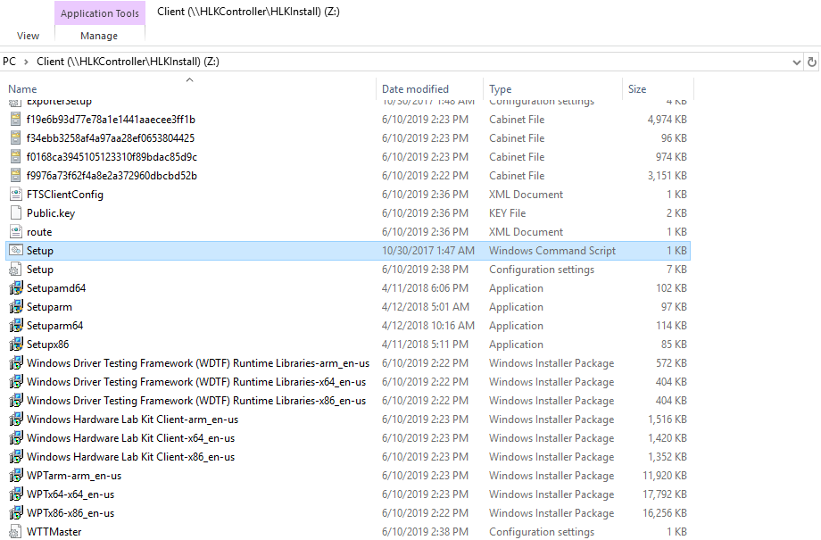Click the WPTarm-arm_en-us installer icon
This screenshot has height=540, width=821.
click(16, 476)
